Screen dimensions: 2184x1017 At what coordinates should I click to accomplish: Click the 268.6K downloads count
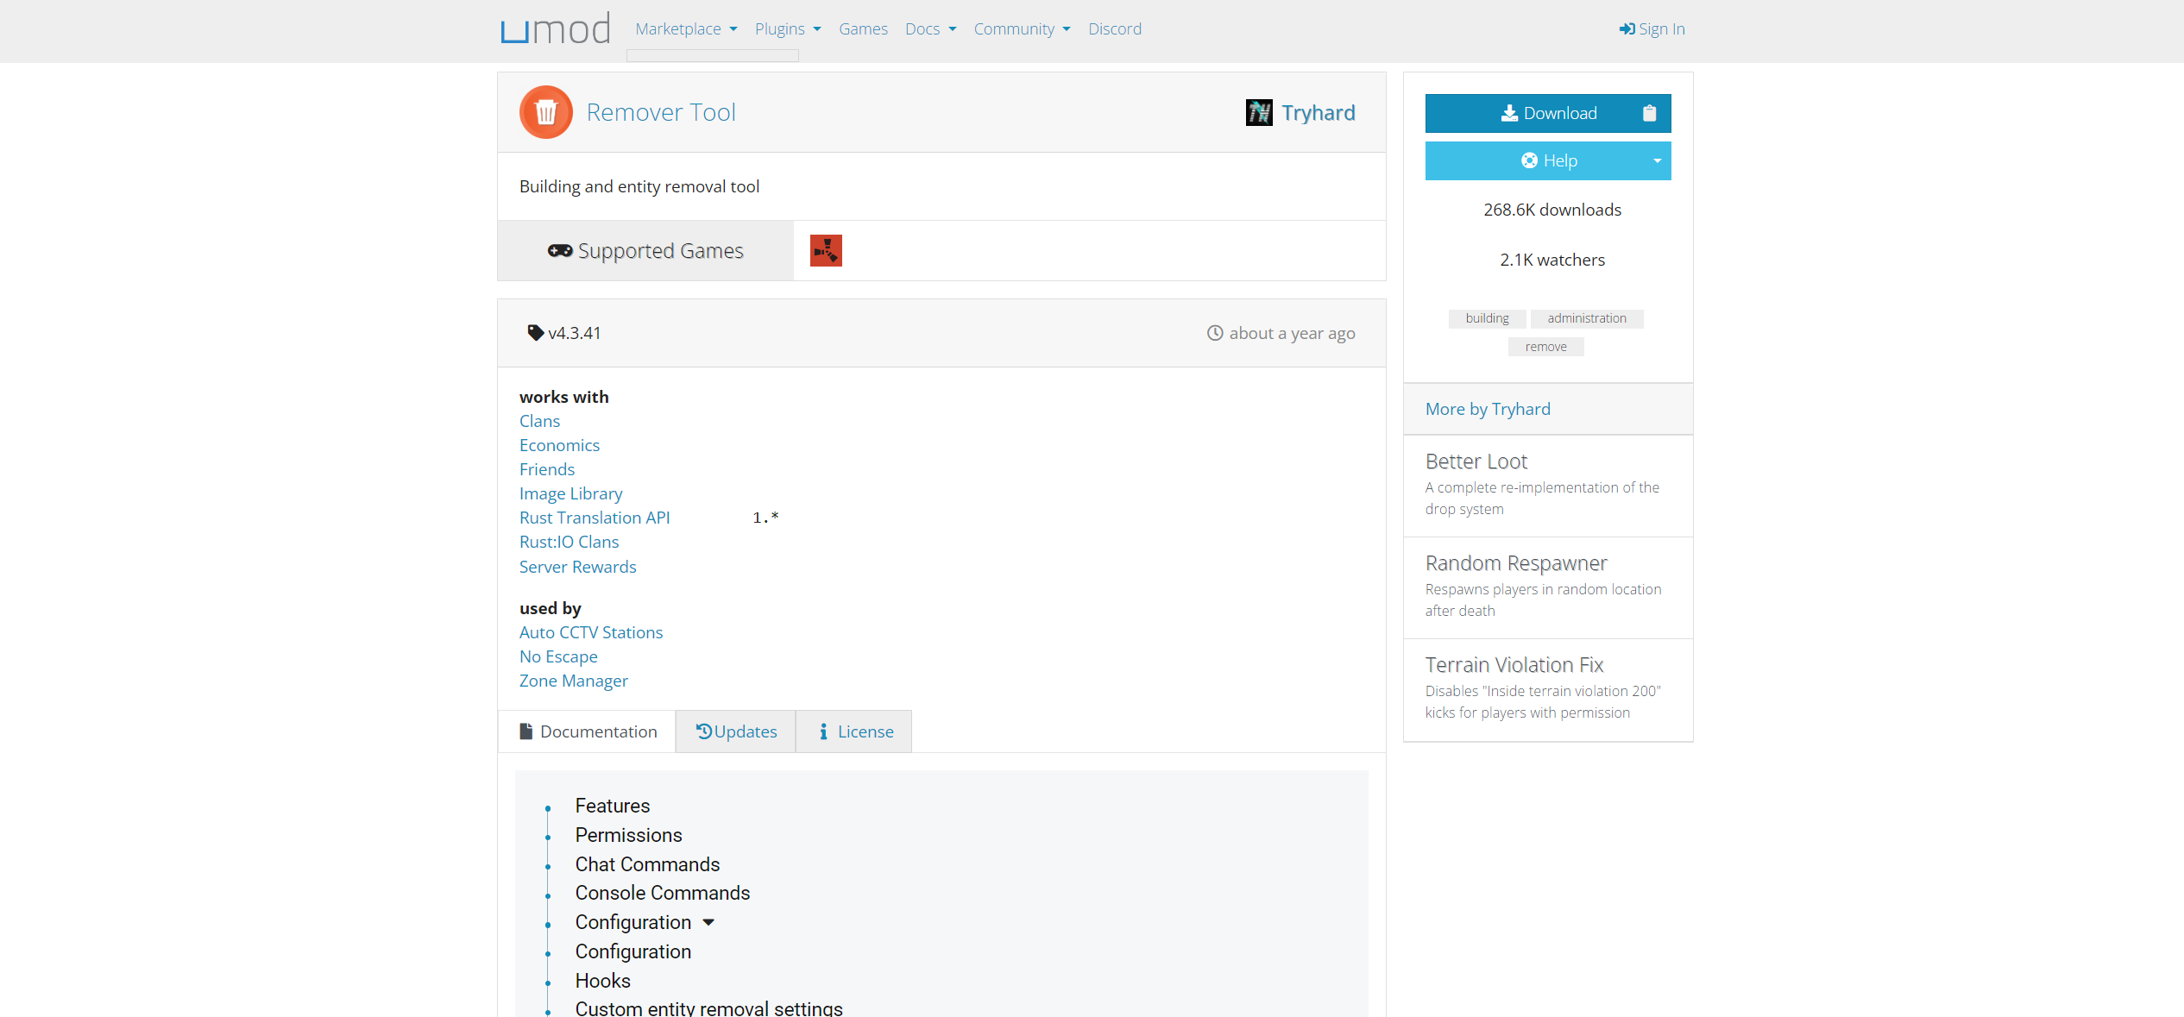click(x=1551, y=210)
